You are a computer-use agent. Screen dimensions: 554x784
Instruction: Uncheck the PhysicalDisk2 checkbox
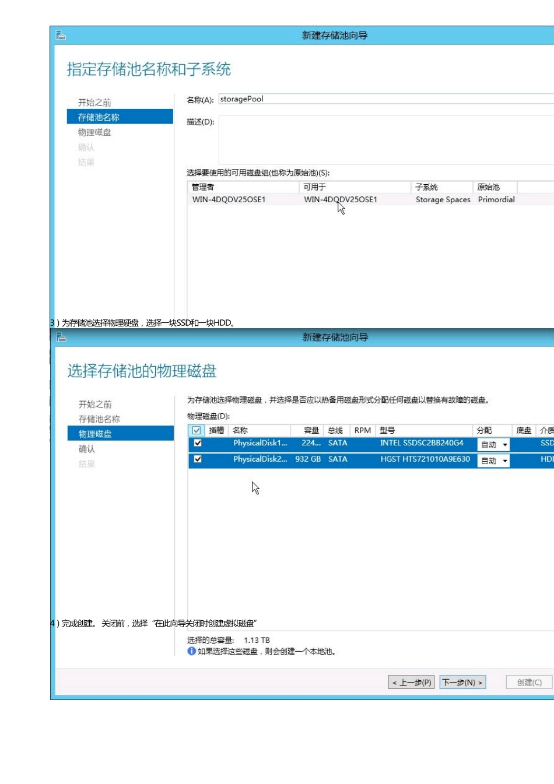pyautogui.click(x=198, y=459)
